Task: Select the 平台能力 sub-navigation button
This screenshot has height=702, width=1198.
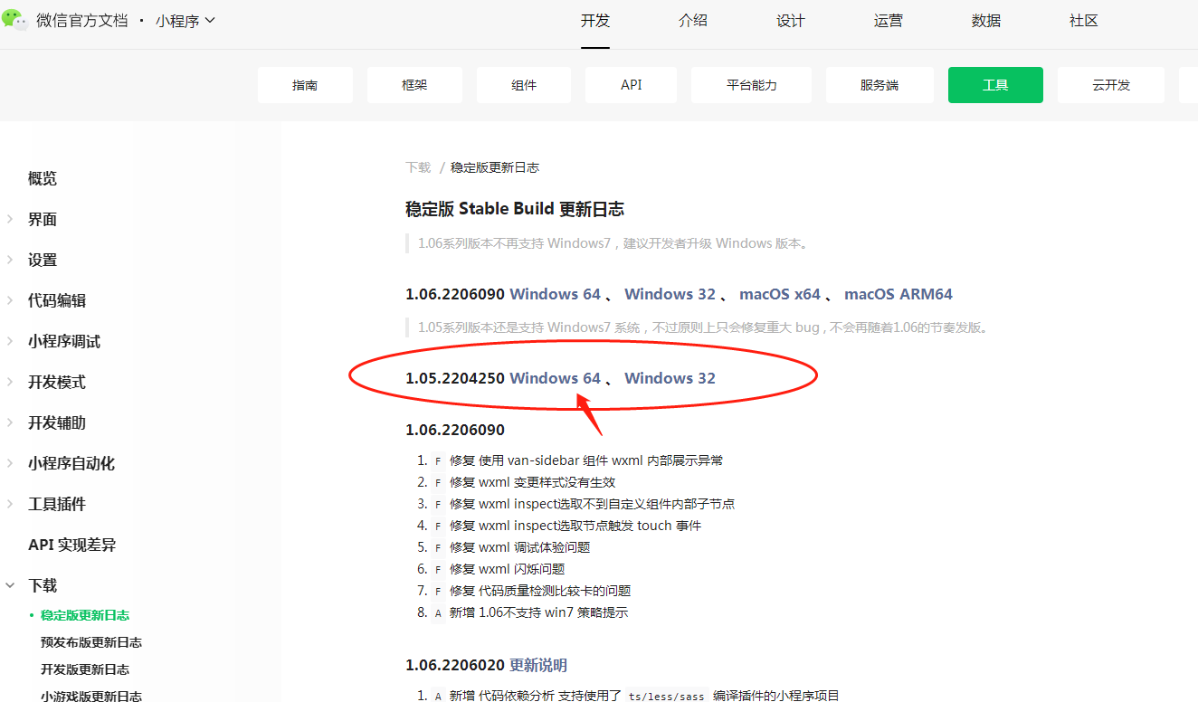Action: pyautogui.click(x=752, y=85)
